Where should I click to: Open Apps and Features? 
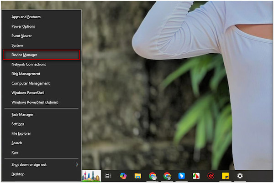pos(26,17)
